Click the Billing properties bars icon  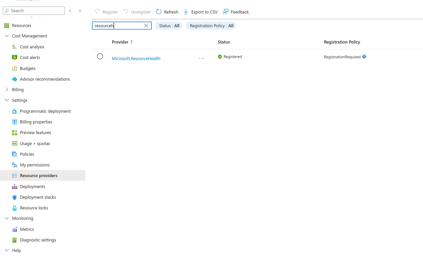pos(14,122)
